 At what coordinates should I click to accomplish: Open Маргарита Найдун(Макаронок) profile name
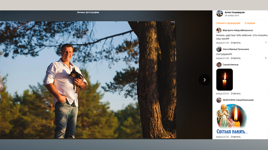237,30
